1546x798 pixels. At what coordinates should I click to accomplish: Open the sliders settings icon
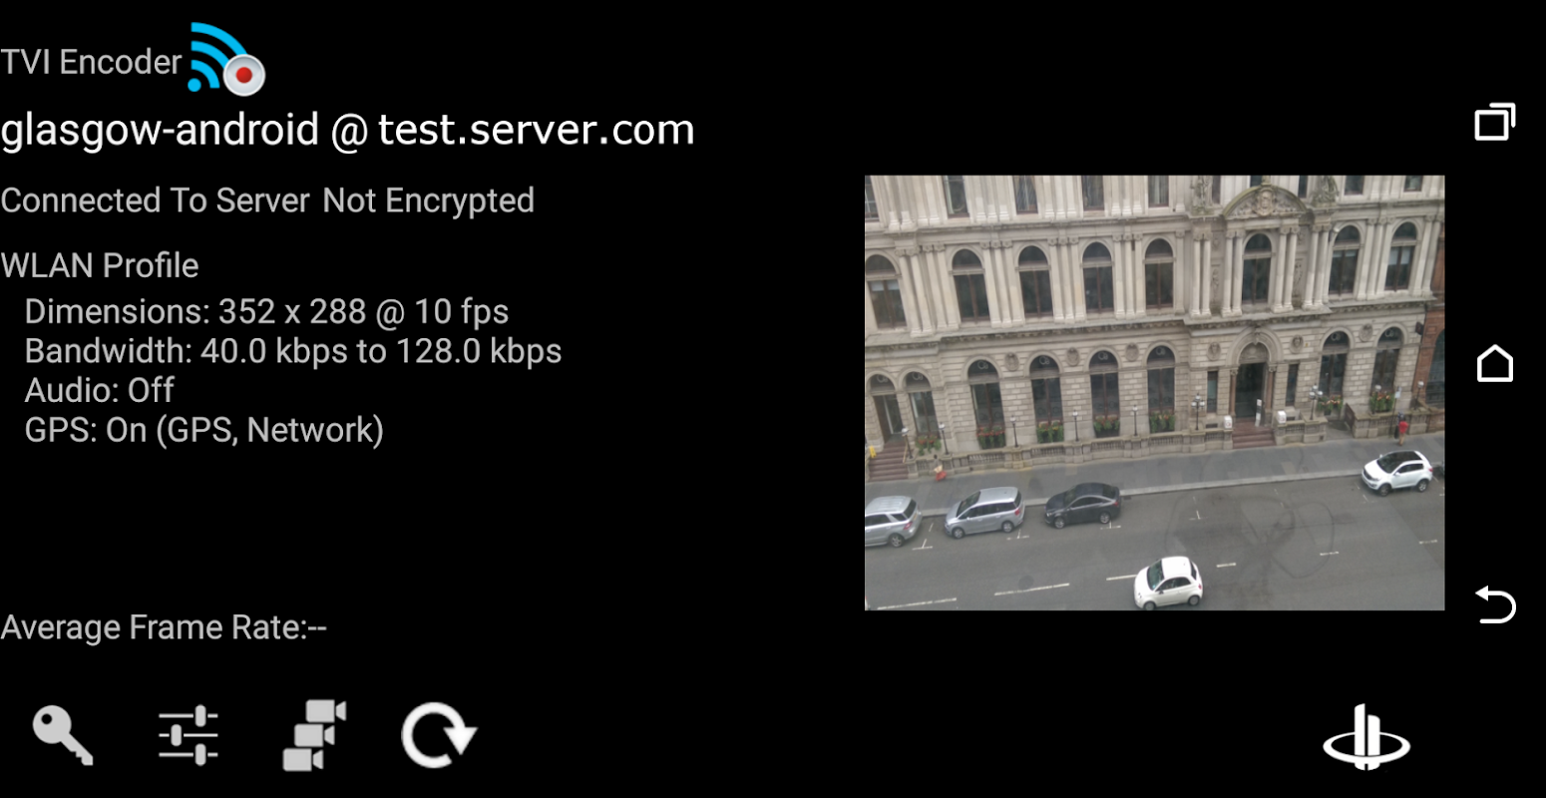pos(189,736)
